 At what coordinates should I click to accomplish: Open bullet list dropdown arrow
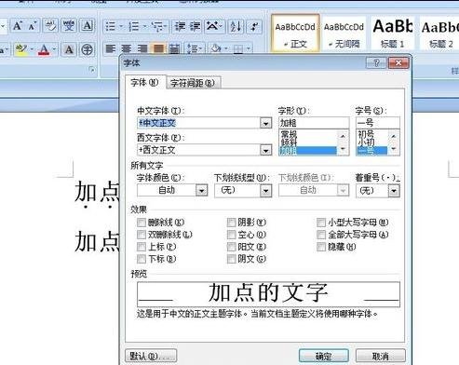pyautogui.click(x=121, y=27)
